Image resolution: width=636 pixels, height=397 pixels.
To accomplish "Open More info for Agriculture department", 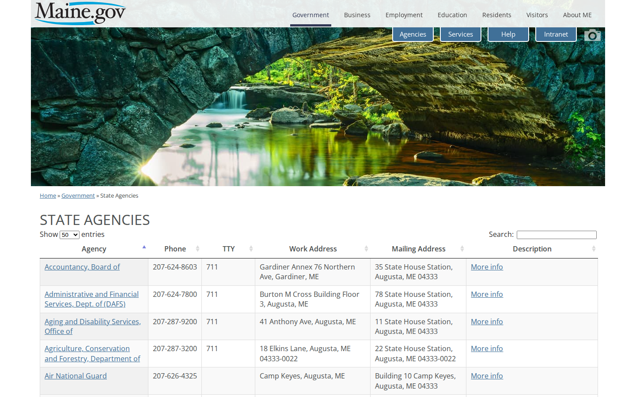I will pos(487,348).
